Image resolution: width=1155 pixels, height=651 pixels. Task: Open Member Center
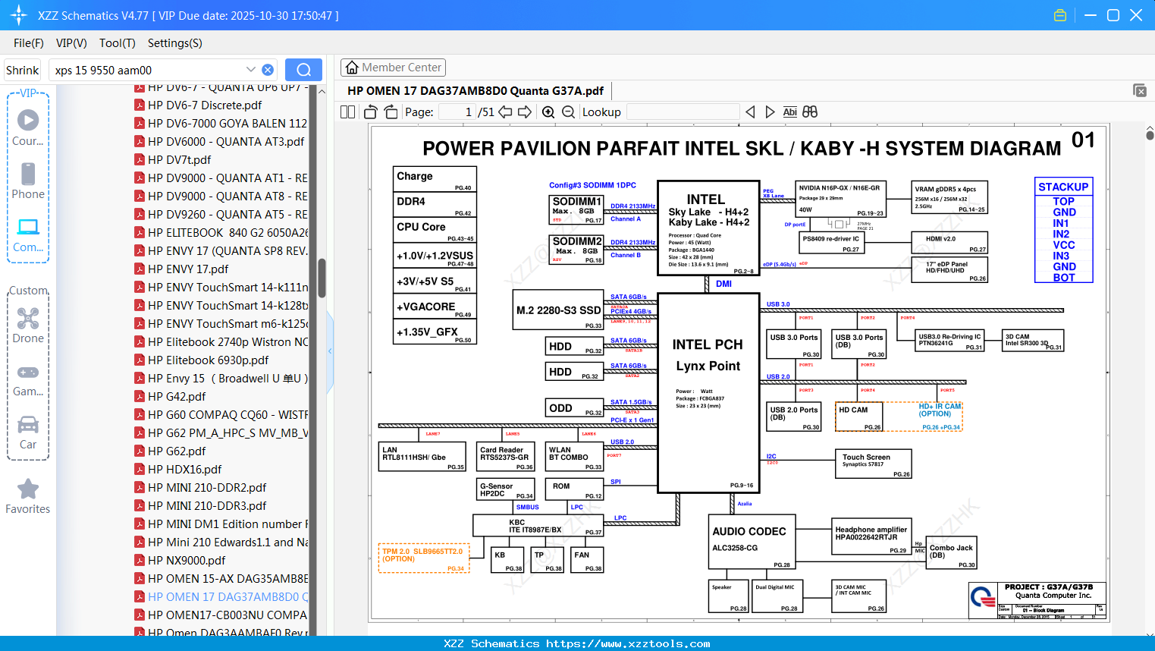pos(393,68)
